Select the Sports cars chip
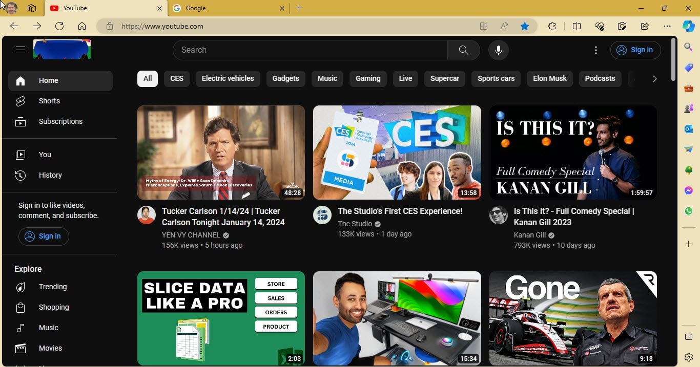700x367 pixels. [x=496, y=79]
